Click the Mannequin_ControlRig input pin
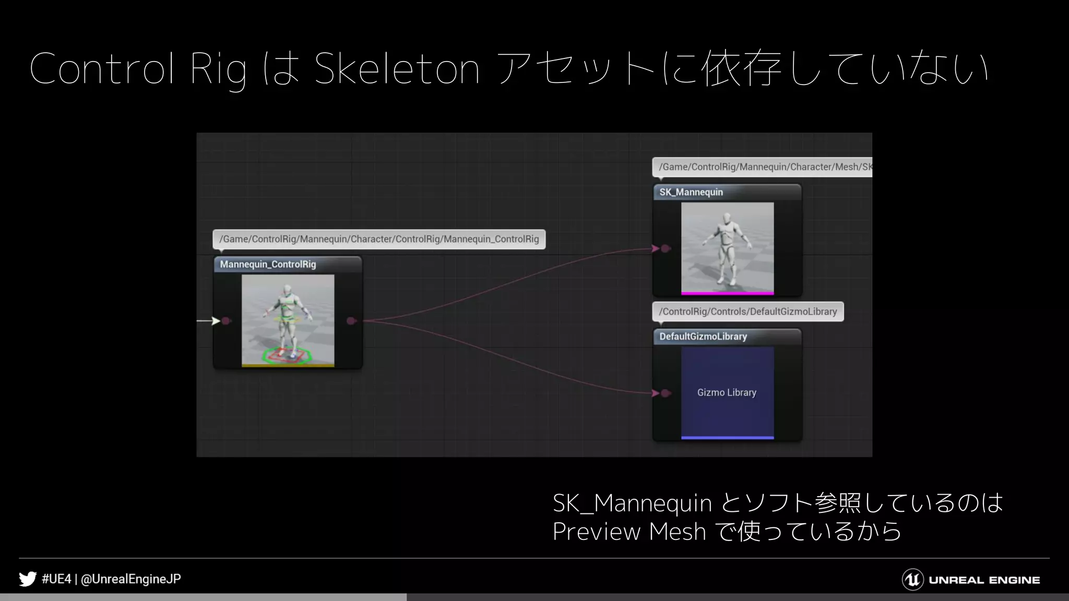Screen dimensions: 1069x601 tap(226, 321)
